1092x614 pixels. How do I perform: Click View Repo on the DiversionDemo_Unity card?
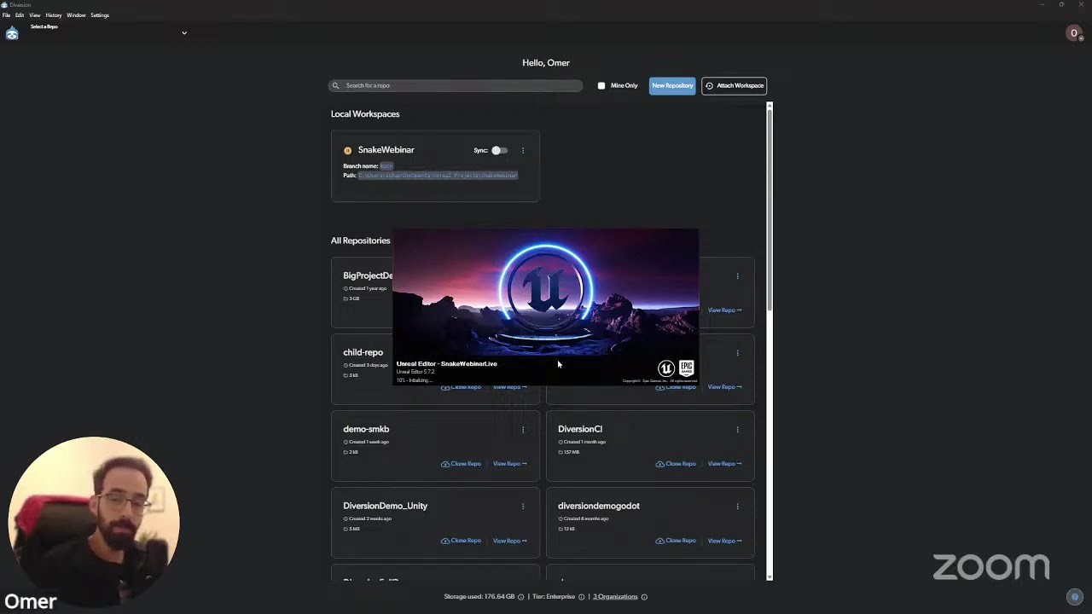tap(510, 541)
